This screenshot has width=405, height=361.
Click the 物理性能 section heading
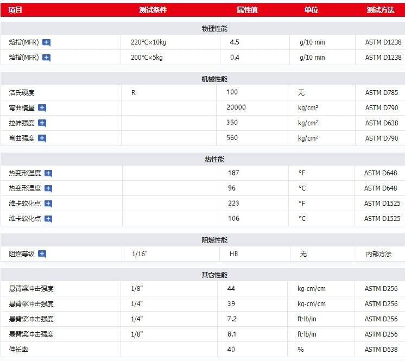(214, 28)
